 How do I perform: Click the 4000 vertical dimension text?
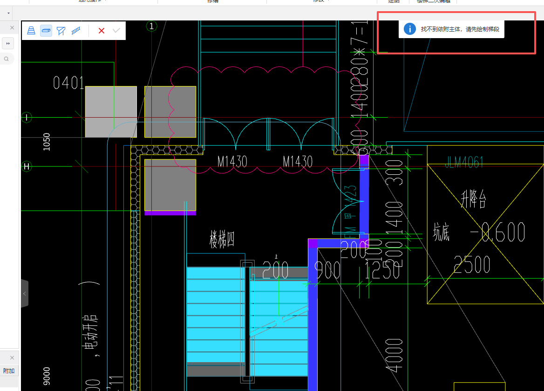[x=394, y=355]
